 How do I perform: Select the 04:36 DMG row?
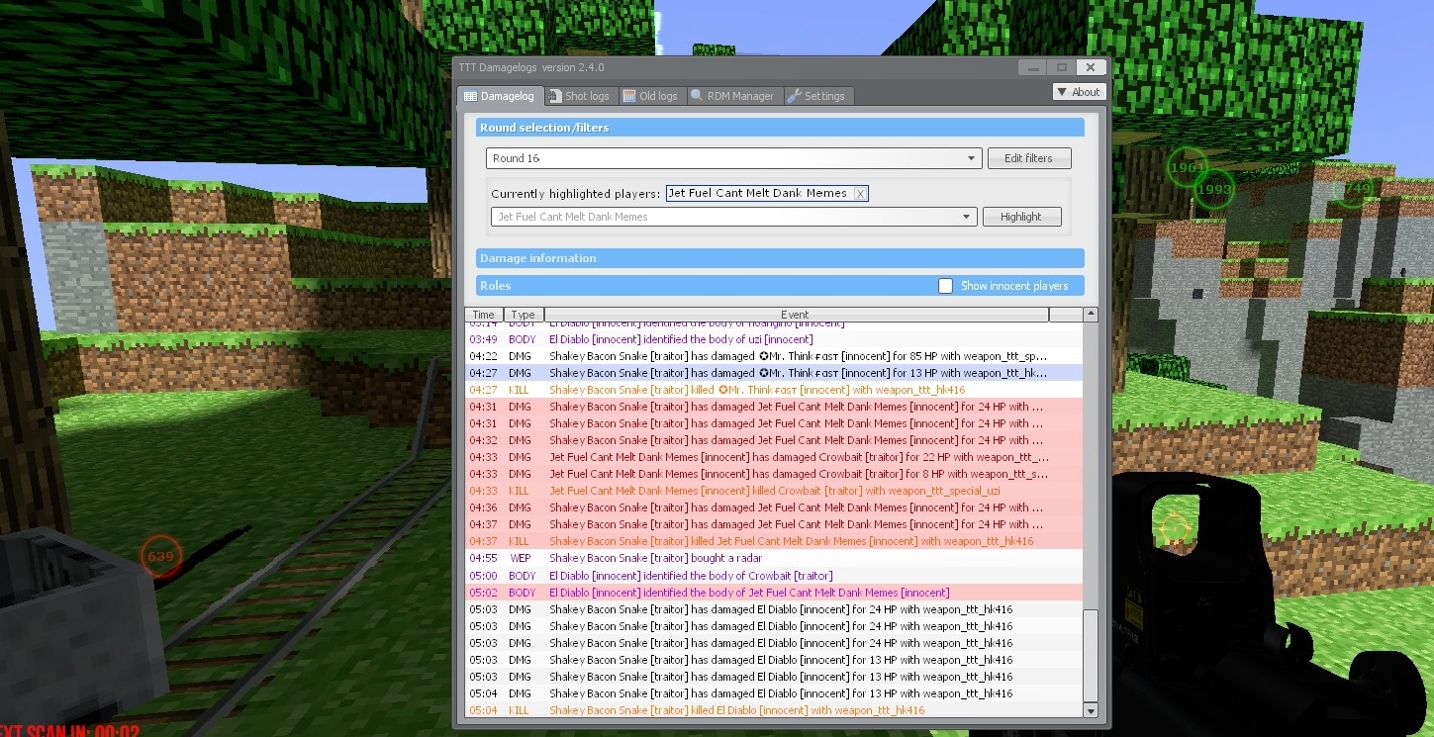point(774,507)
